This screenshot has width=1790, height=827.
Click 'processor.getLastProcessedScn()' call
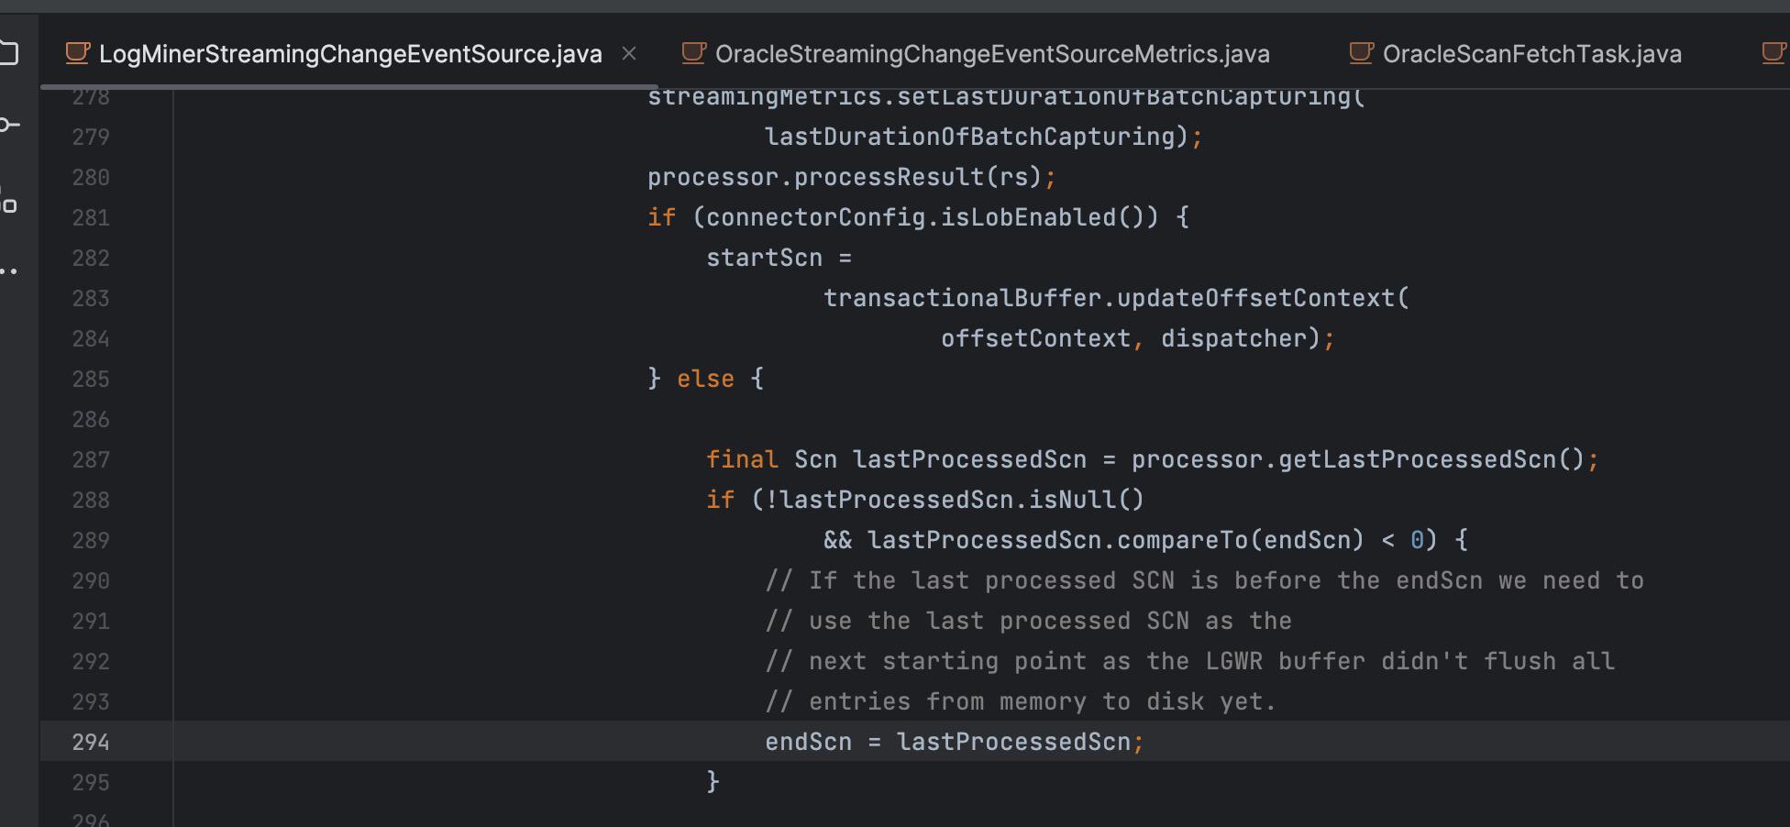click(x=1358, y=459)
